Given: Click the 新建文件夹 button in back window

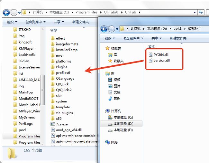Looking at the screenshot, I should [x=80, y=22].
